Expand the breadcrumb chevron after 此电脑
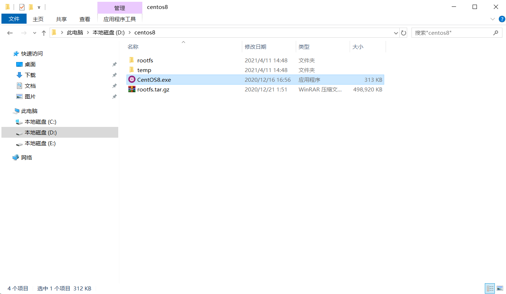The image size is (506, 294). [x=88, y=33]
